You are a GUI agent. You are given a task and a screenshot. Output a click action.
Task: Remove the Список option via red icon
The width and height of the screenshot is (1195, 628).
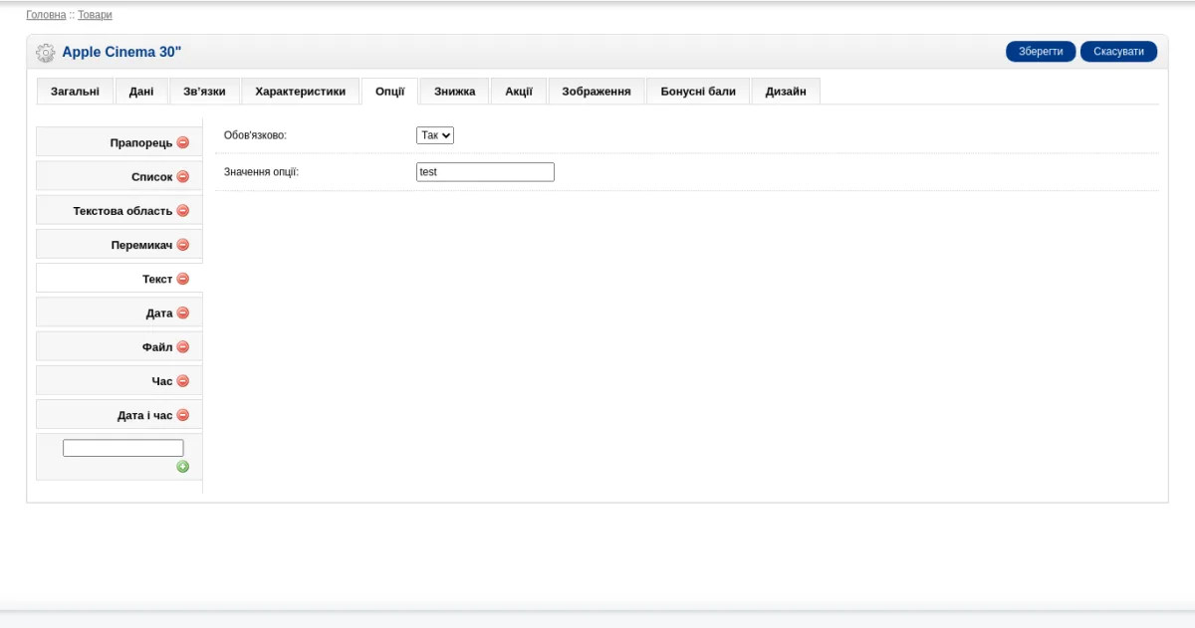pyautogui.click(x=183, y=176)
